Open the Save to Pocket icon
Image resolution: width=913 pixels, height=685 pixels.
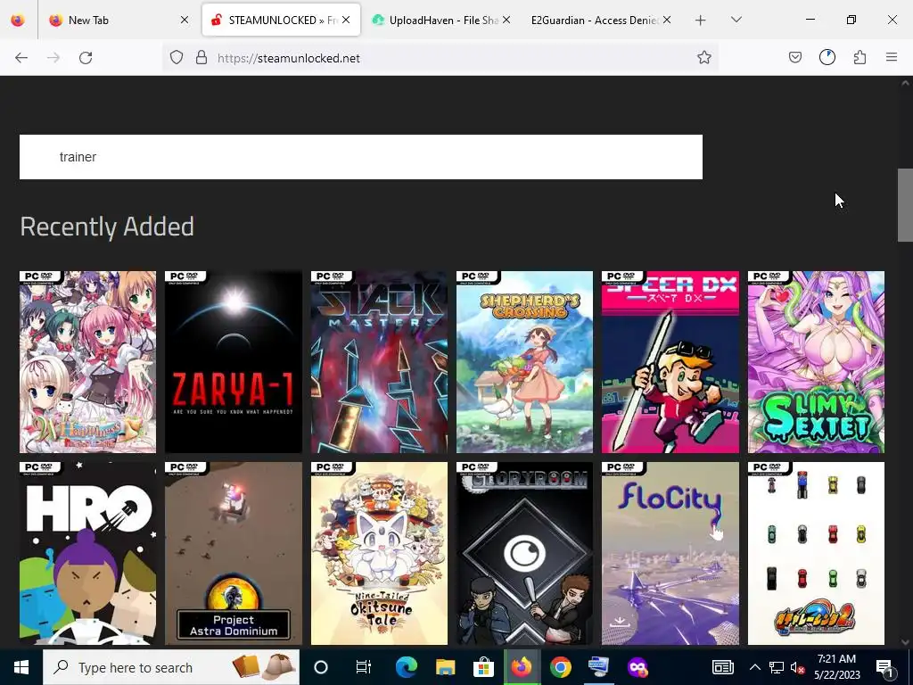tap(794, 58)
